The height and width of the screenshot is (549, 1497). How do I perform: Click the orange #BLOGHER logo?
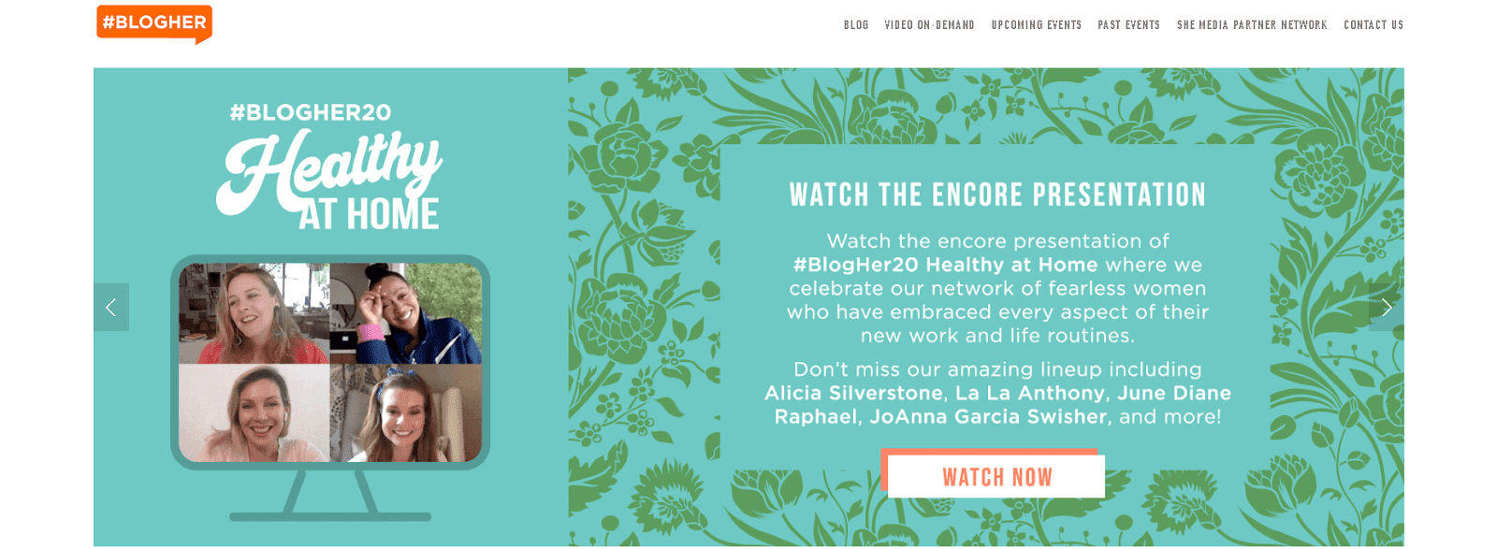(154, 23)
